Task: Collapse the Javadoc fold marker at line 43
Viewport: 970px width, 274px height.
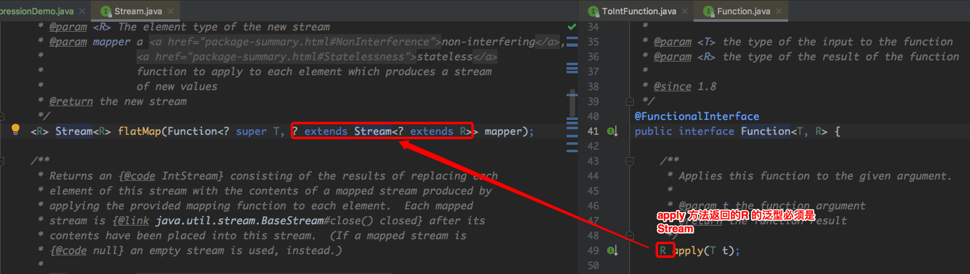Action: coord(629,161)
